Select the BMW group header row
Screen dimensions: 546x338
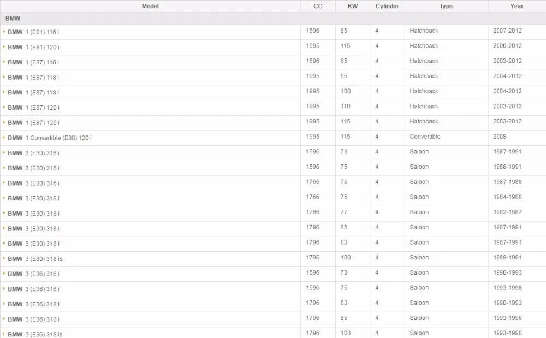click(x=273, y=19)
